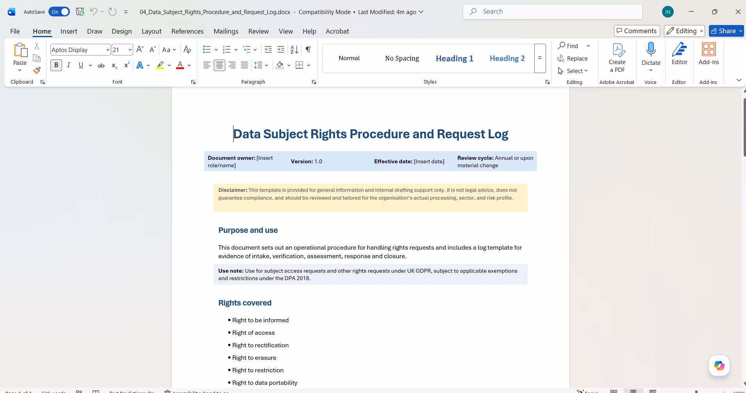Select the Cut scissors icon
This screenshot has width=746, height=393.
[x=37, y=46]
